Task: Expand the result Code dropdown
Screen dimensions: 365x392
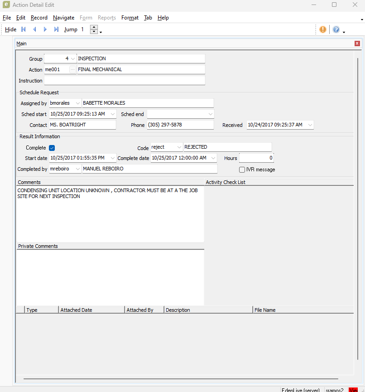Action: point(179,147)
